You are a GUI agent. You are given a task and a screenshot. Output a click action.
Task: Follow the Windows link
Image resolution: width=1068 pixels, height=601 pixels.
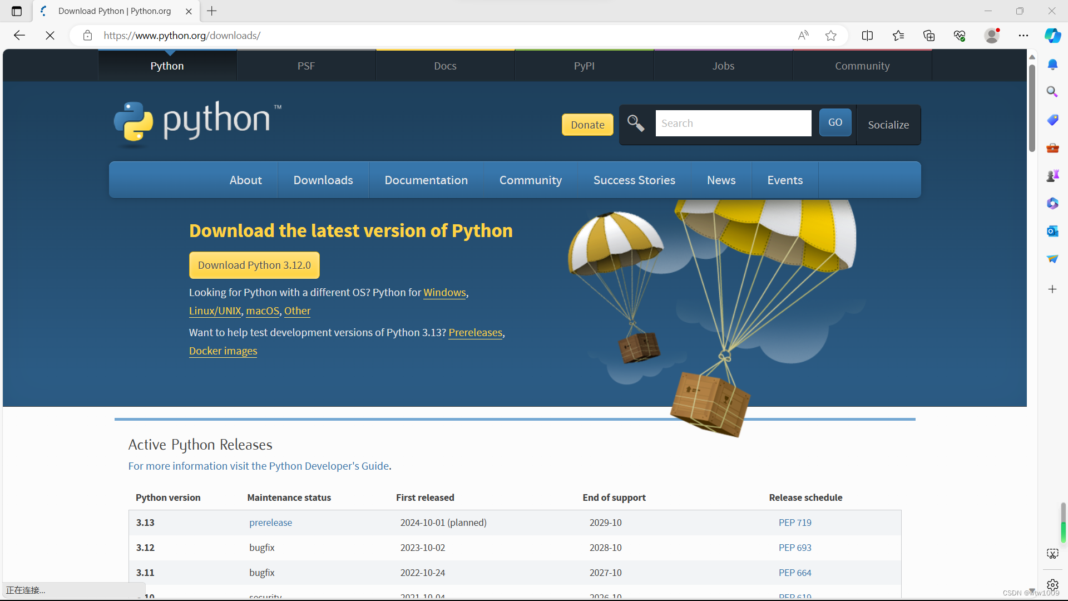click(444, 293)
